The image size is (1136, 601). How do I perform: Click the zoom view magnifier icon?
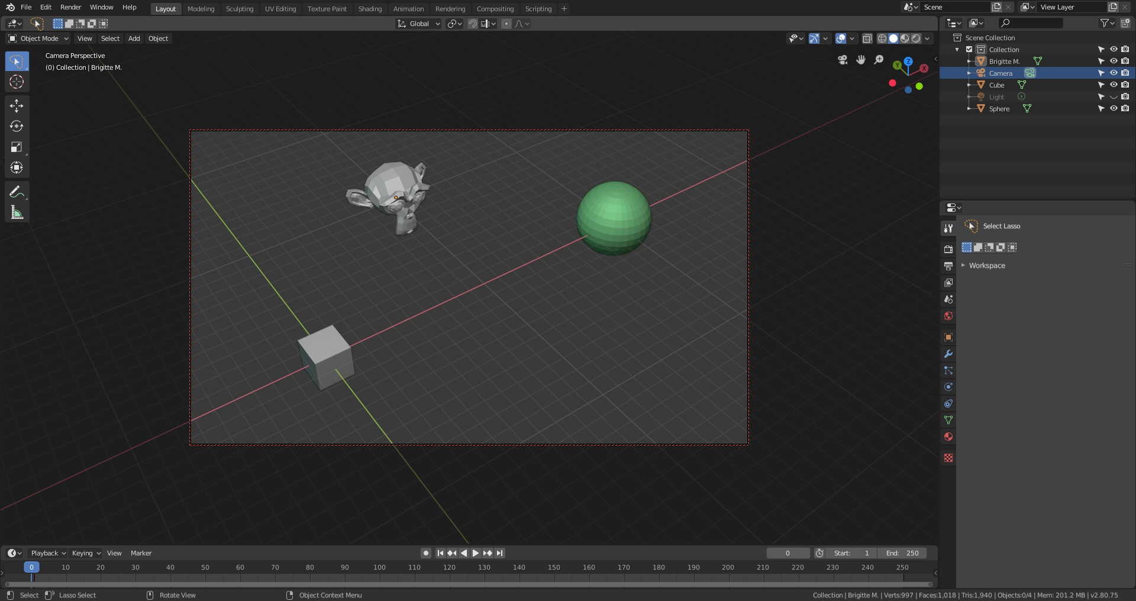point(879,60)
